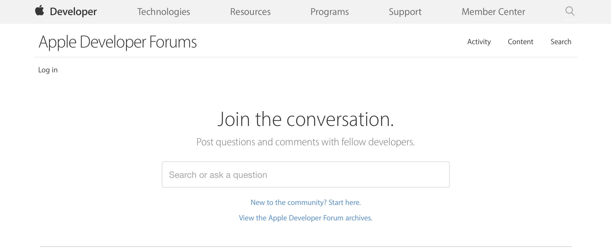Click the Apple Developer Forums title

pos(118,42)
